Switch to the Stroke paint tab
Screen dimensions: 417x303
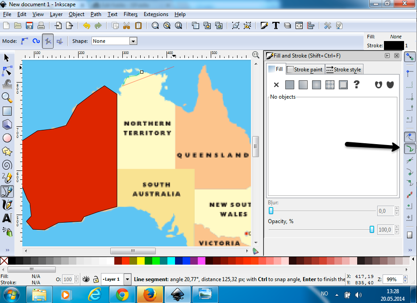tap(305, 69)
